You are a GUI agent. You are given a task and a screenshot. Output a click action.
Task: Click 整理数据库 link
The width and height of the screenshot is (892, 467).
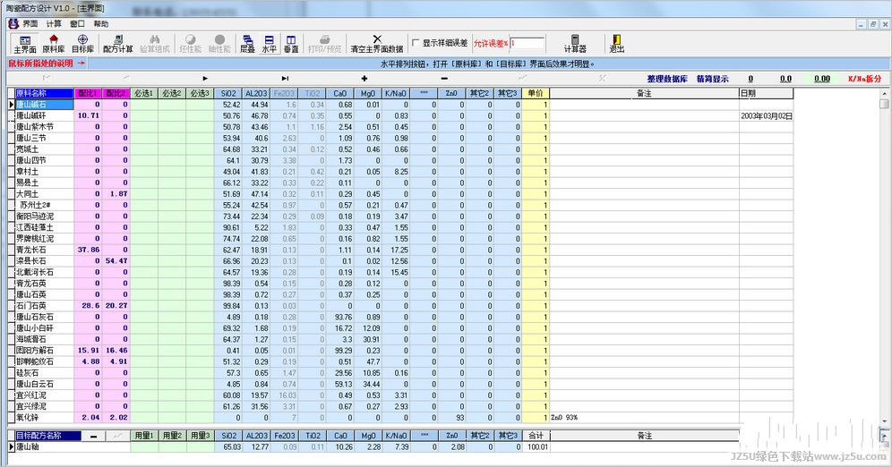tap(667, 79)
